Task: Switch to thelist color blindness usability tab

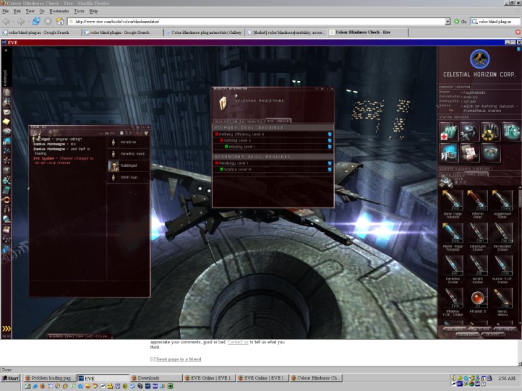Action: [286, 32]
